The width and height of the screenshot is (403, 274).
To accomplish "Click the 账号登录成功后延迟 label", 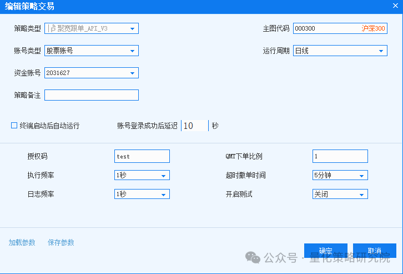I will coord(147,126).
